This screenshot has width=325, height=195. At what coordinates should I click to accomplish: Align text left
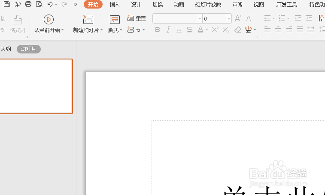coord(267,30)
